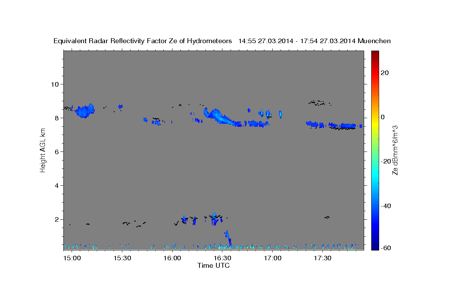The height and width of the screenshot is (300, 450).
Task: Click the date range text '14:55 27.03.2014 - 17:54 27.03.2014 Muenchen'
Action: coord(315,41)
